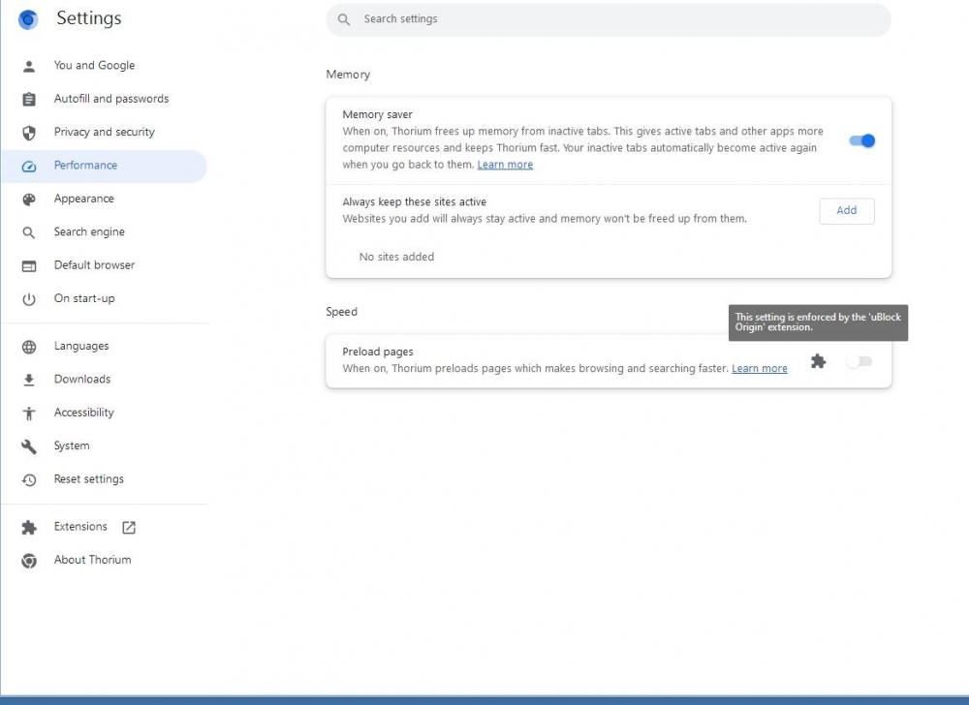Click the About Thorium icon
This screenshot has width=969, height=705.
click(29, 561)
